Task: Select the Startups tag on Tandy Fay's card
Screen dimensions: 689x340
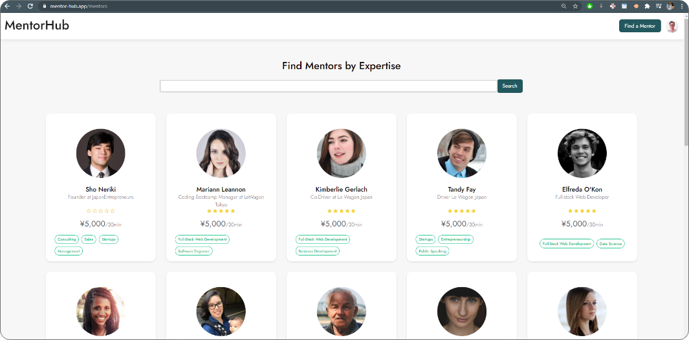Action: point(426,239)
